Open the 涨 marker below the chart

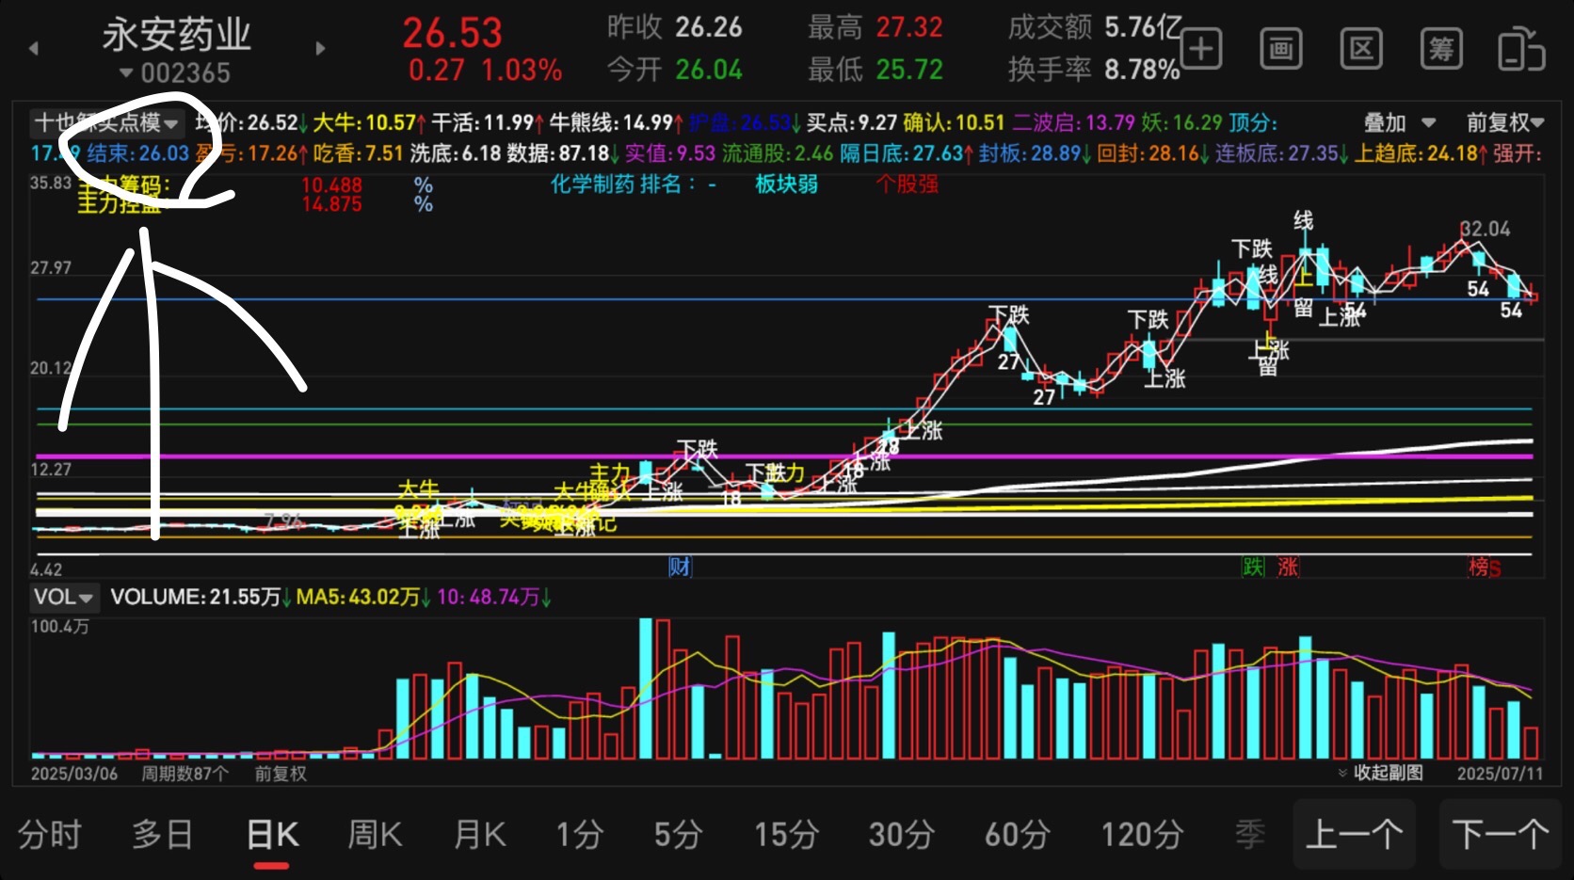[1287, 567]
